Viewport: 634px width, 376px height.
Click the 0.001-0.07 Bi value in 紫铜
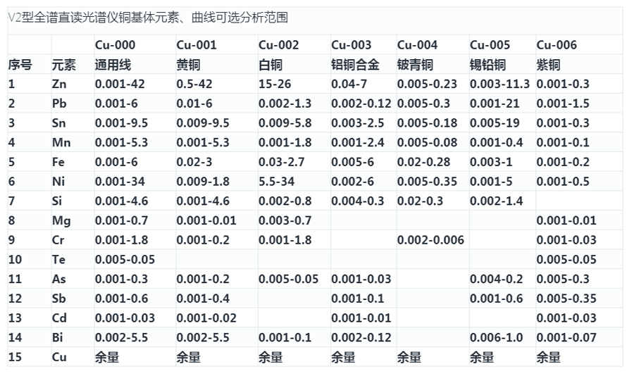566,337
